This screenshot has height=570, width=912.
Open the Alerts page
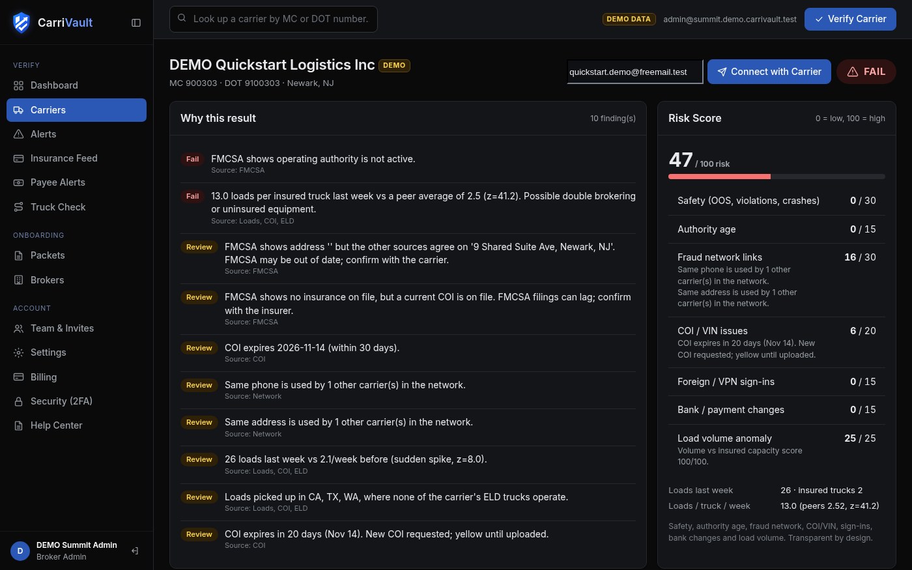tap(76, 134)
